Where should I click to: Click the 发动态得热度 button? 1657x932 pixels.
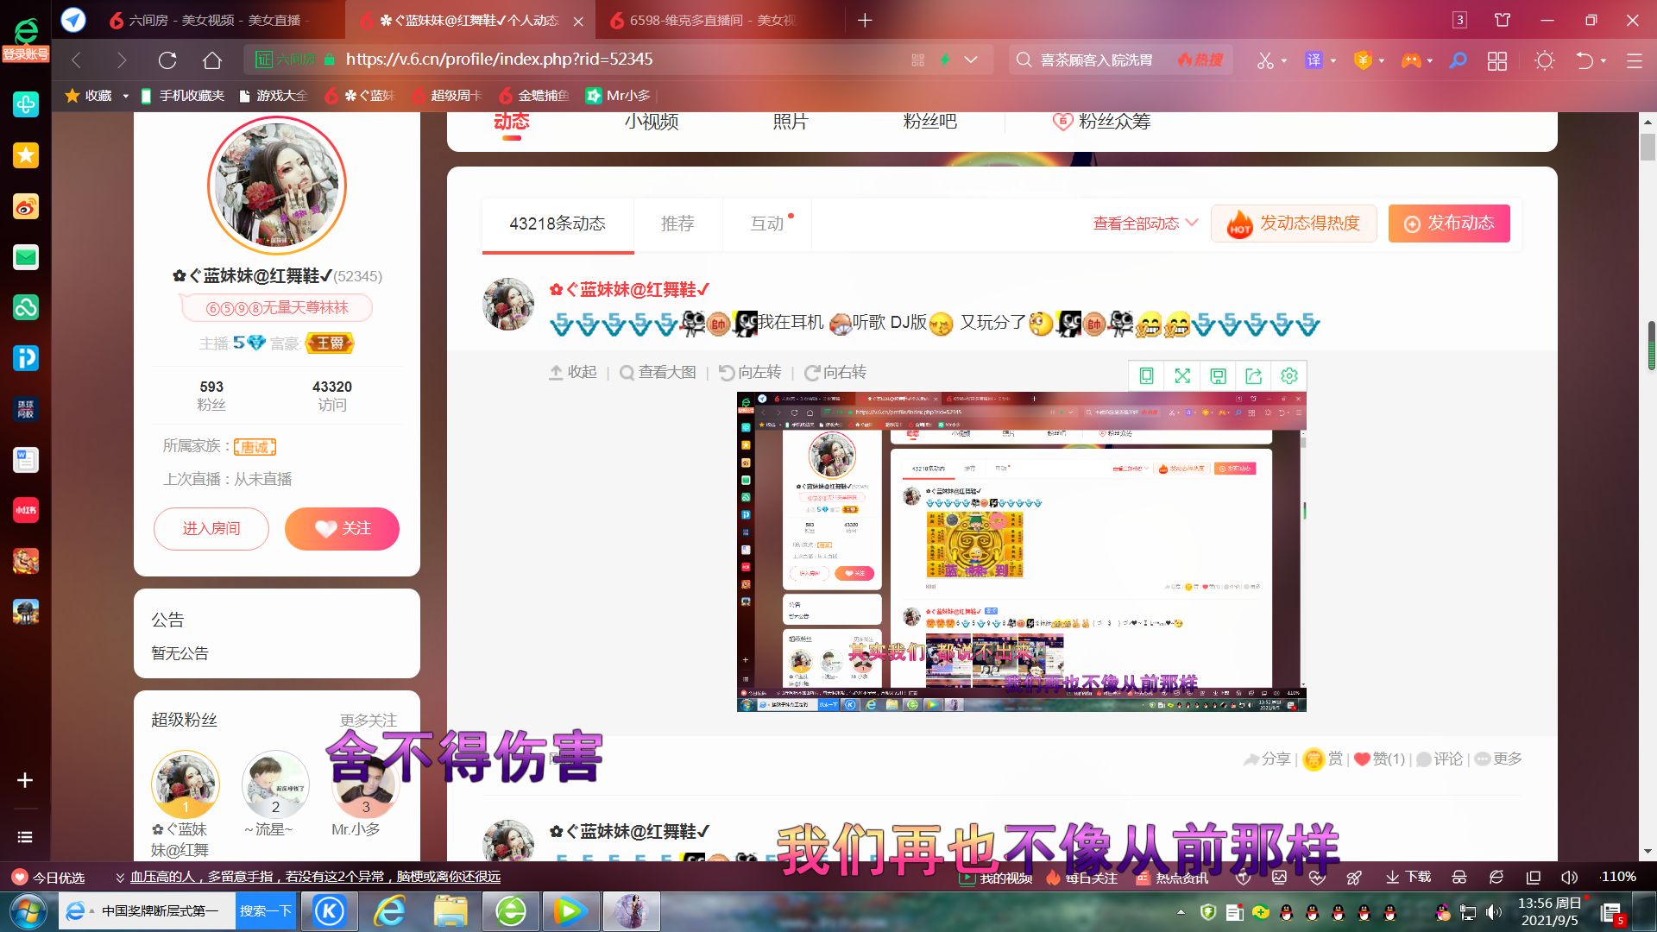1294,224
